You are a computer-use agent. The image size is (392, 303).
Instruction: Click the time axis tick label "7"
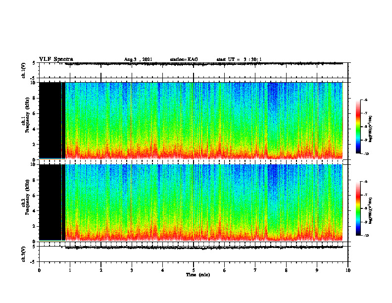[x=255, y=270]
